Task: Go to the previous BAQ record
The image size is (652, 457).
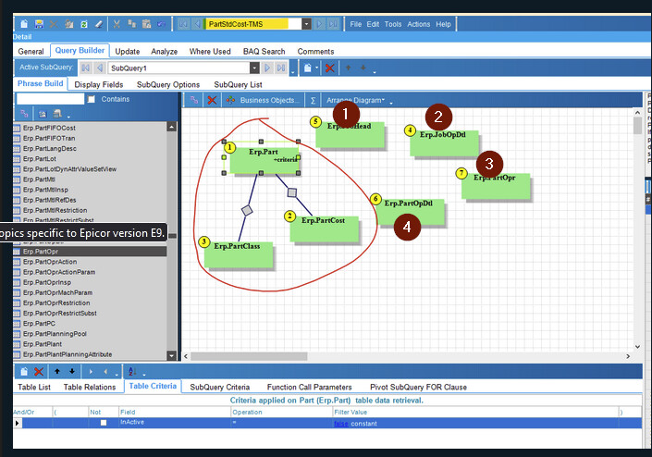Action: click(197, 24)
